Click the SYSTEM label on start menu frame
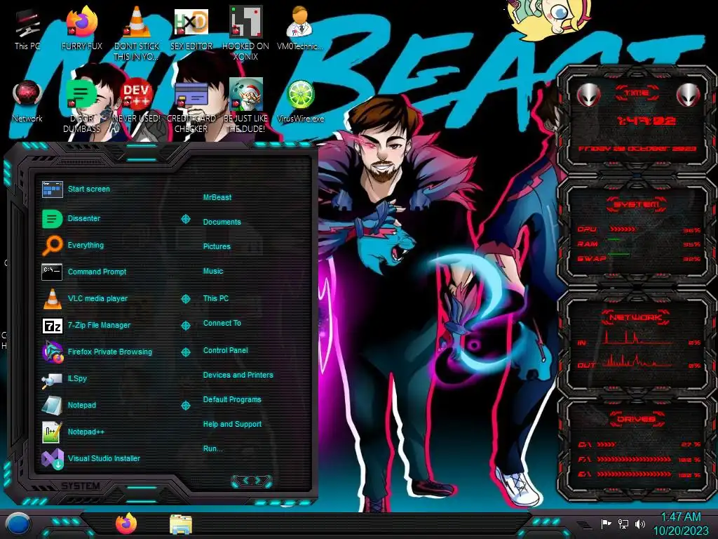 pyautogui.click(x=81, y=486)
